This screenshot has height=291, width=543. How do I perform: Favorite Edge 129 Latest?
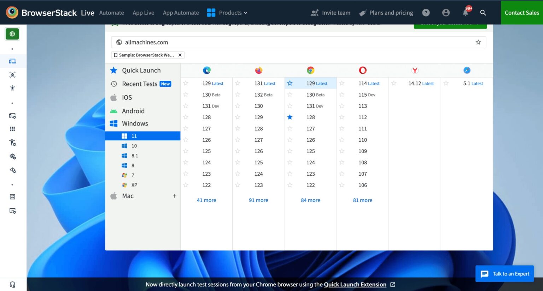(x=186, y=83)
